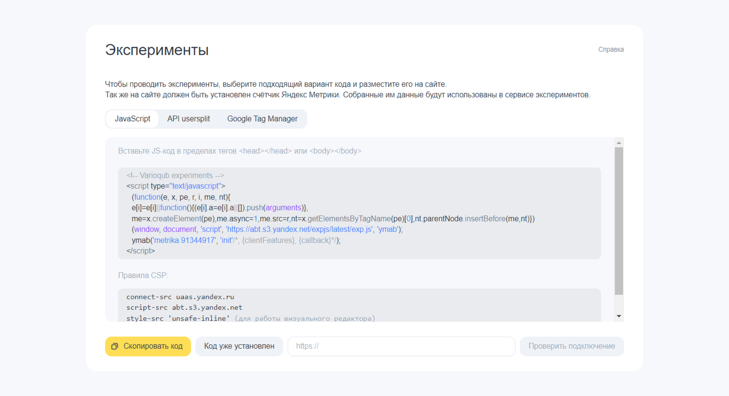
Task: Focus the https:// URL input field
Action: click(401, 346)
